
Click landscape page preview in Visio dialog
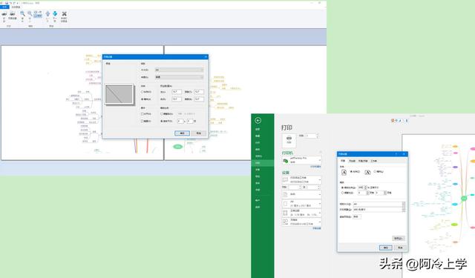pos(119,95)
